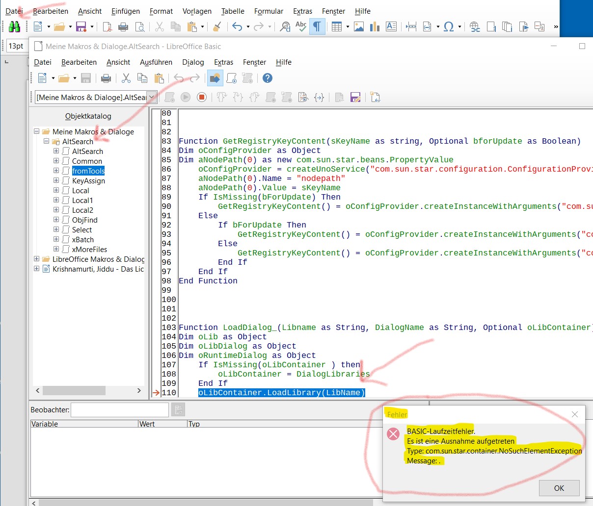Open the Tabelle menu in Writer
This screenshot has height=506, width=593.
233,11
